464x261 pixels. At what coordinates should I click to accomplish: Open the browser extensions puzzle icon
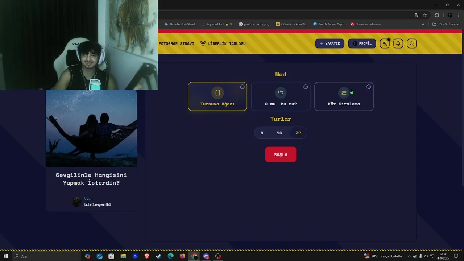click(437, 15)
